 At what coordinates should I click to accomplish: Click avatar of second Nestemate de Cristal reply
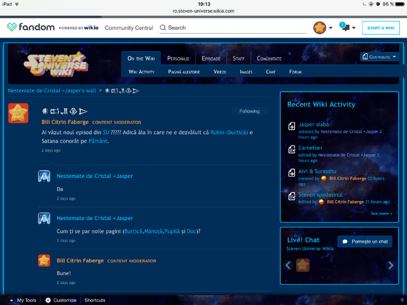click(44, 219)
